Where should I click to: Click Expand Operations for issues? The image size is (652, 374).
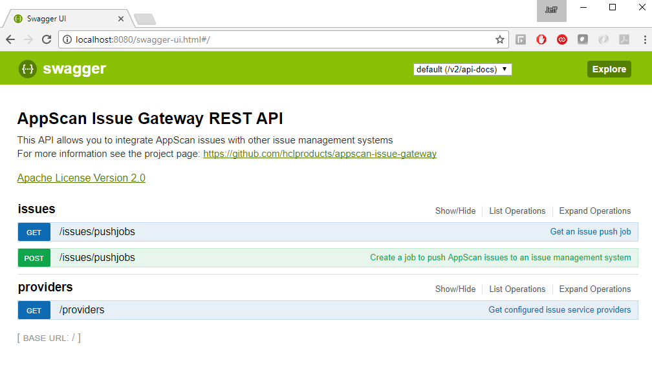click(x=594, y=211)
